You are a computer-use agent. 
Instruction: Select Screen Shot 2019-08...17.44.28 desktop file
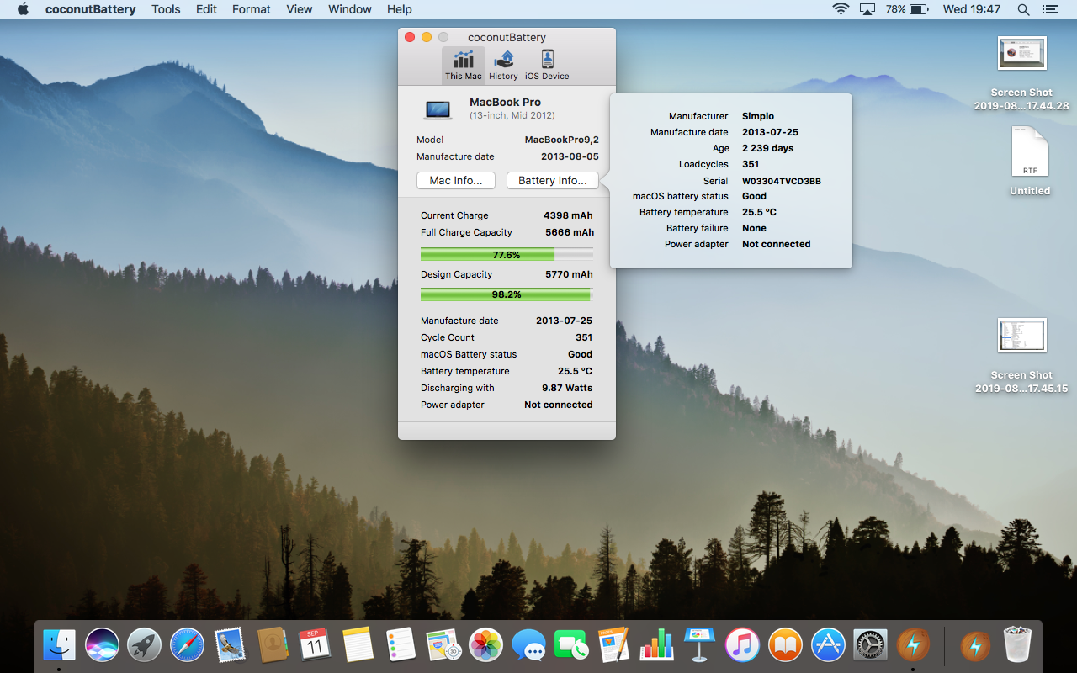(1021, 73)
